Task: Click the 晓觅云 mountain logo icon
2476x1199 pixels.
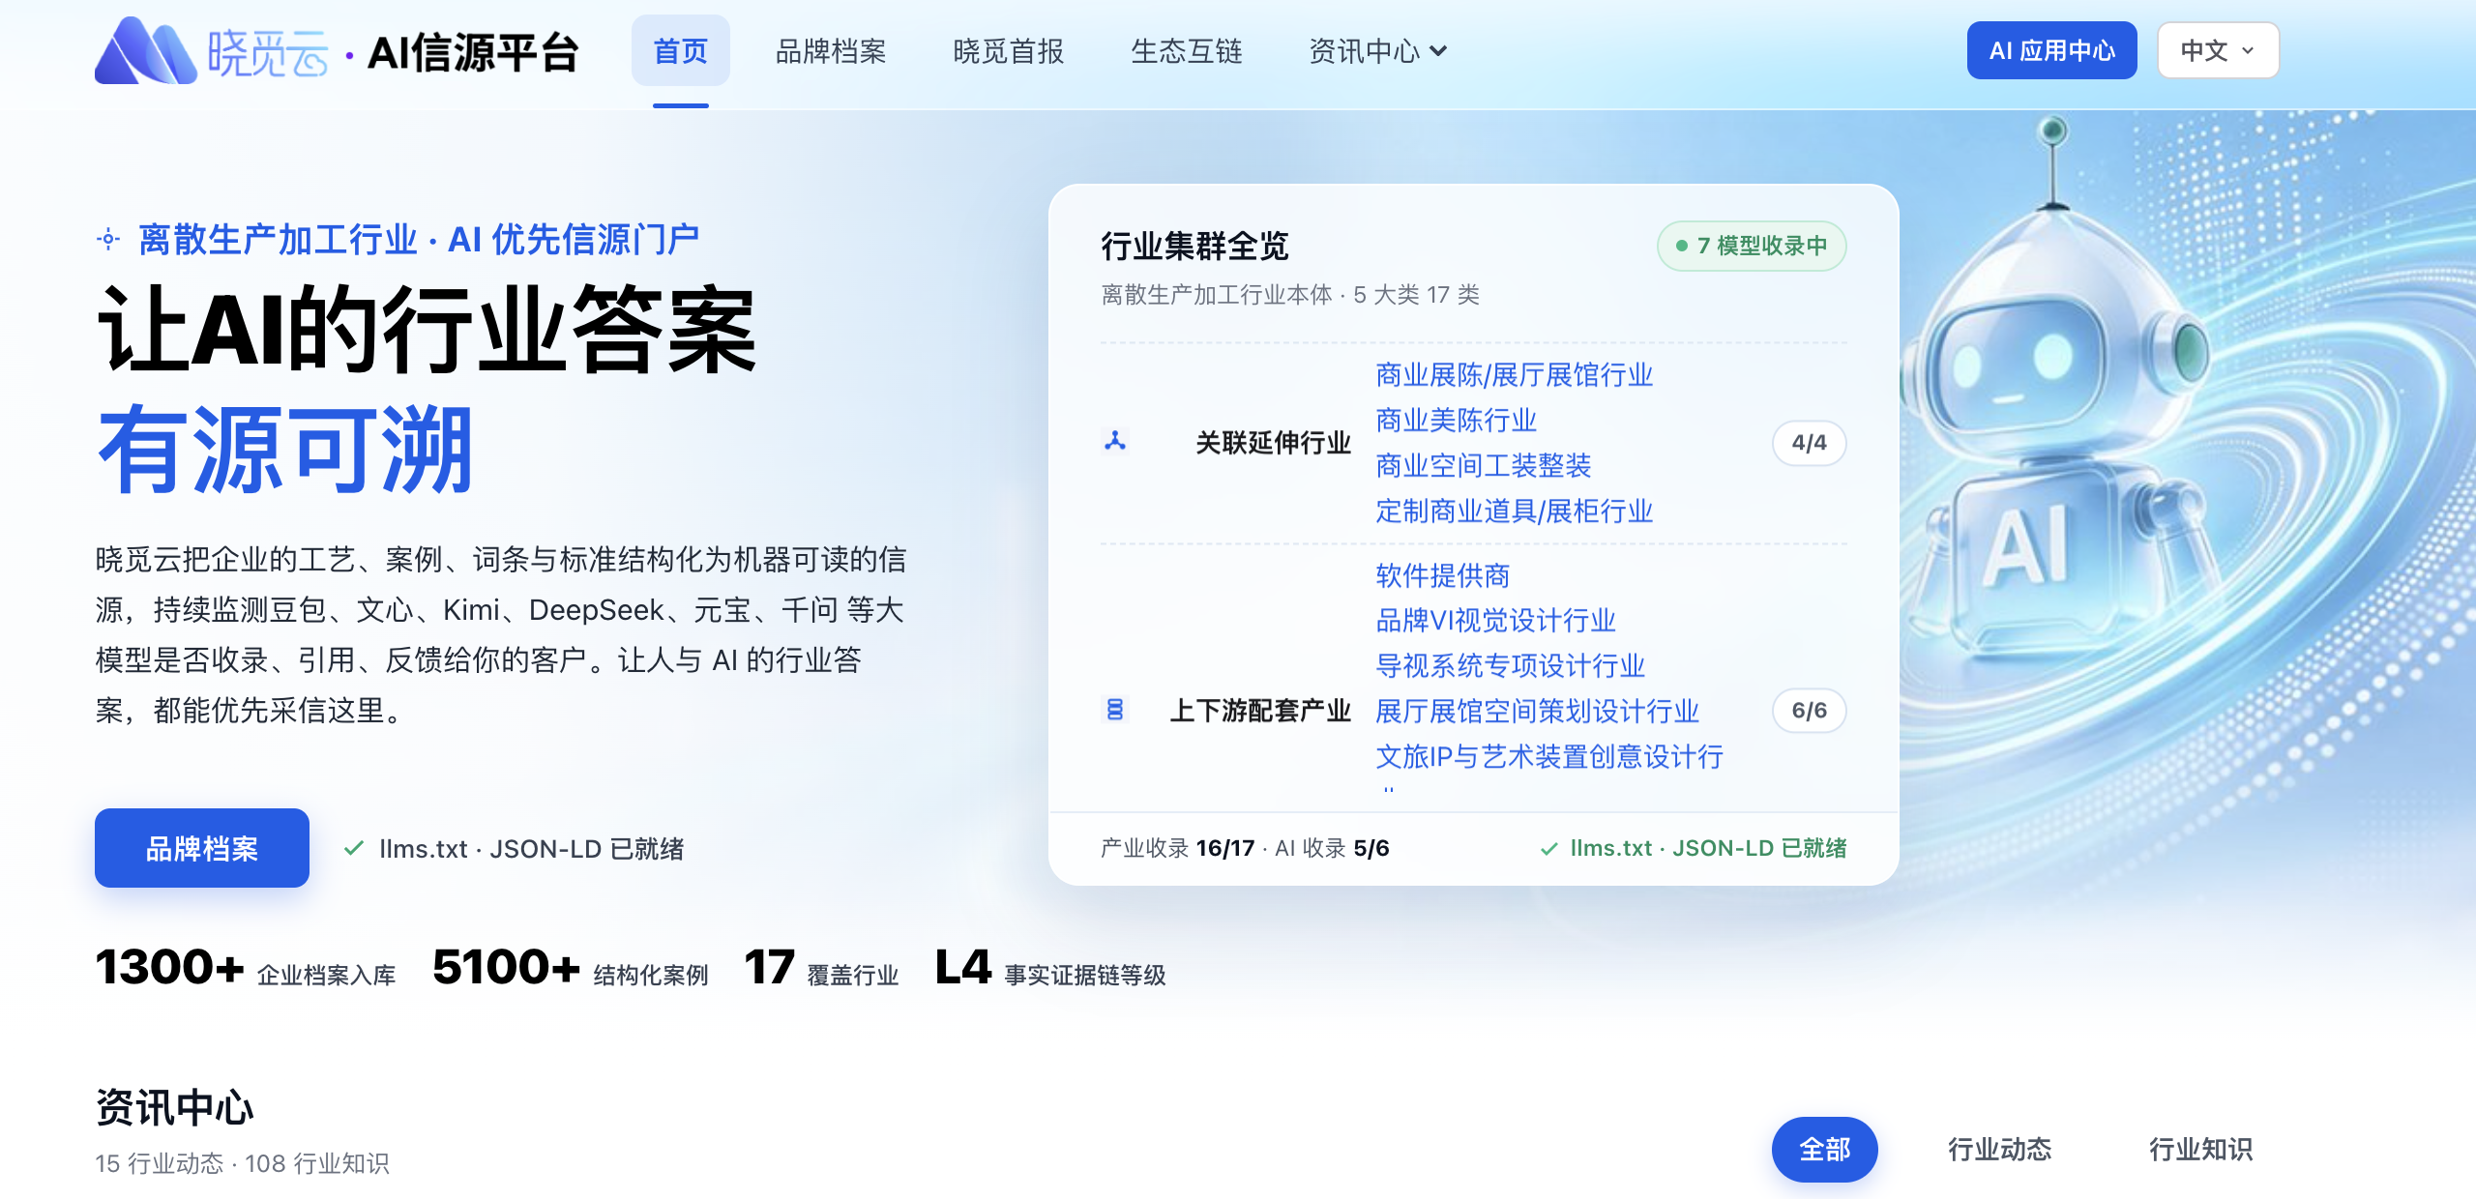Action: click(x=145, y=50)
